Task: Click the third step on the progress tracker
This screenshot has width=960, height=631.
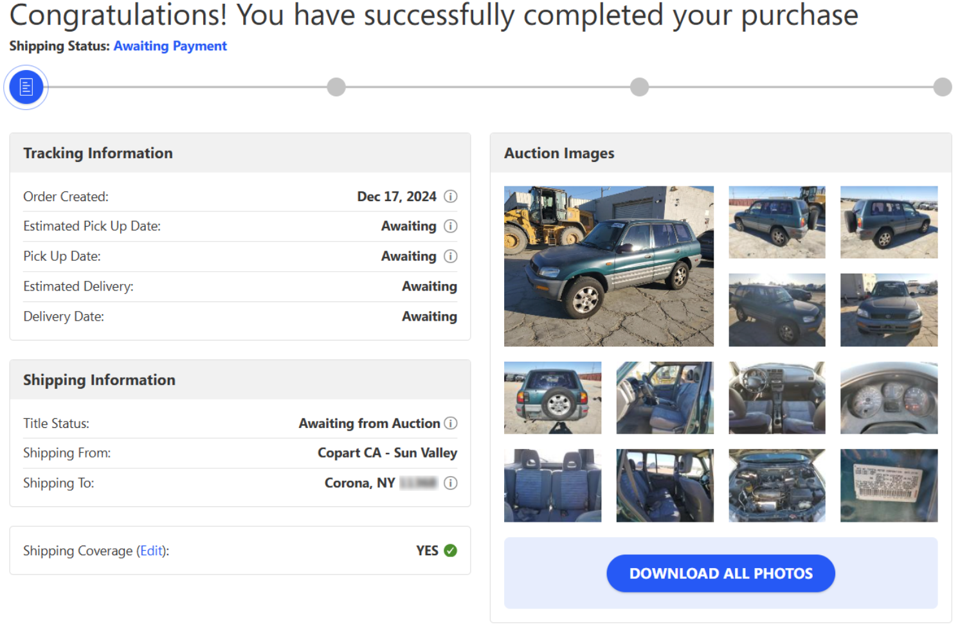Action: (x=639, y=87)
